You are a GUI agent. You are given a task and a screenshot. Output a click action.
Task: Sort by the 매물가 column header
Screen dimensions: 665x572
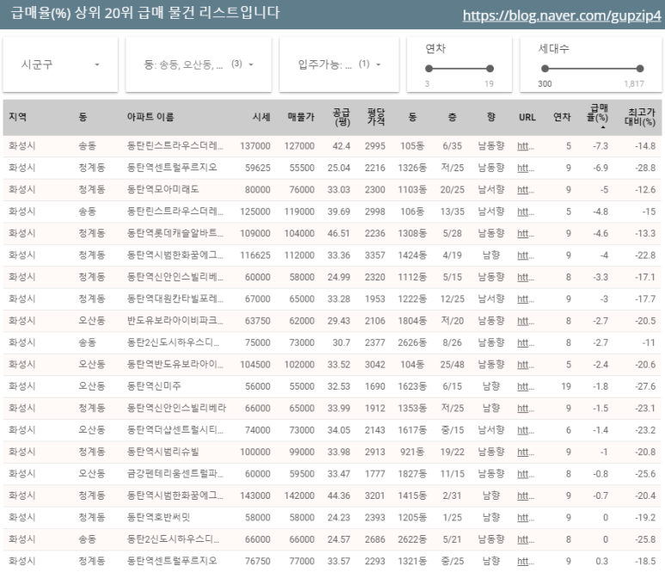pyautogui.click(x=301, y=117)
